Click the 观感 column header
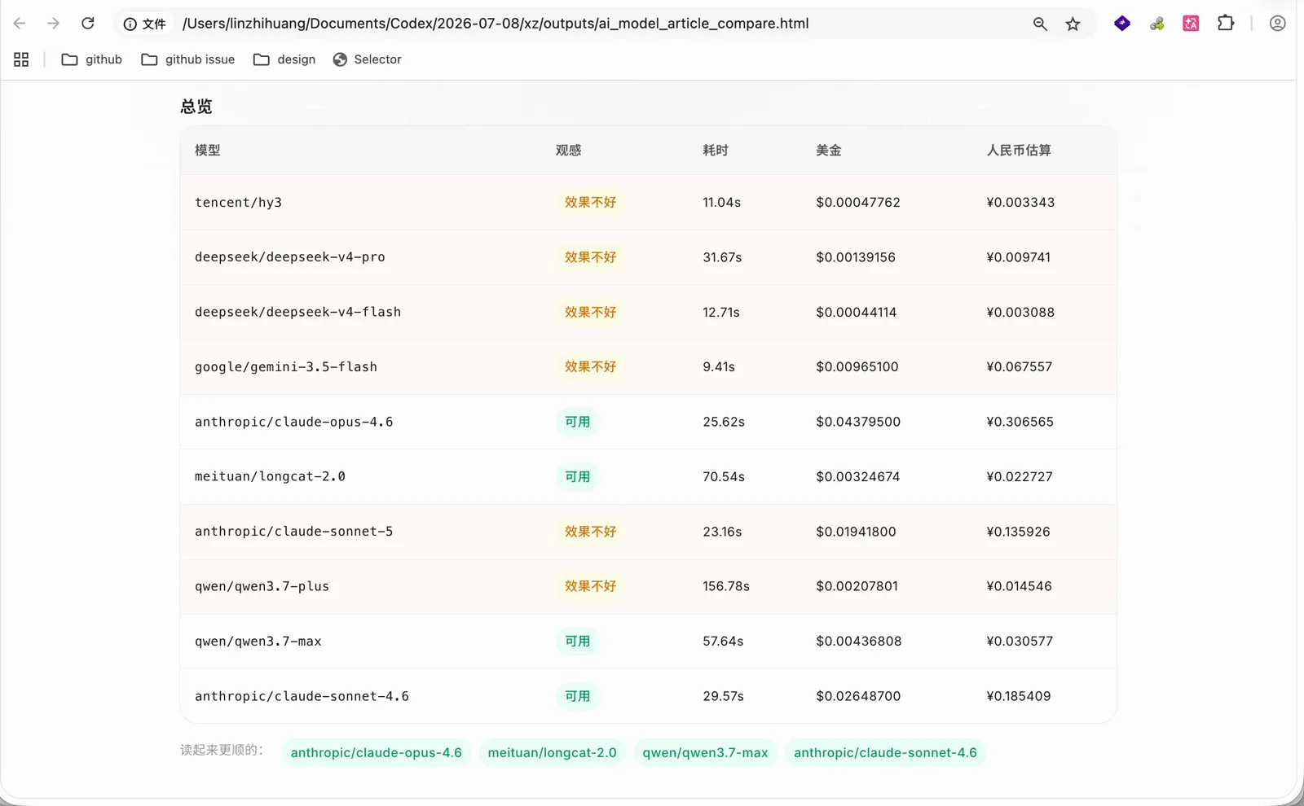The width and height of the screenshot is (1304, 806). tap(569, 151)
